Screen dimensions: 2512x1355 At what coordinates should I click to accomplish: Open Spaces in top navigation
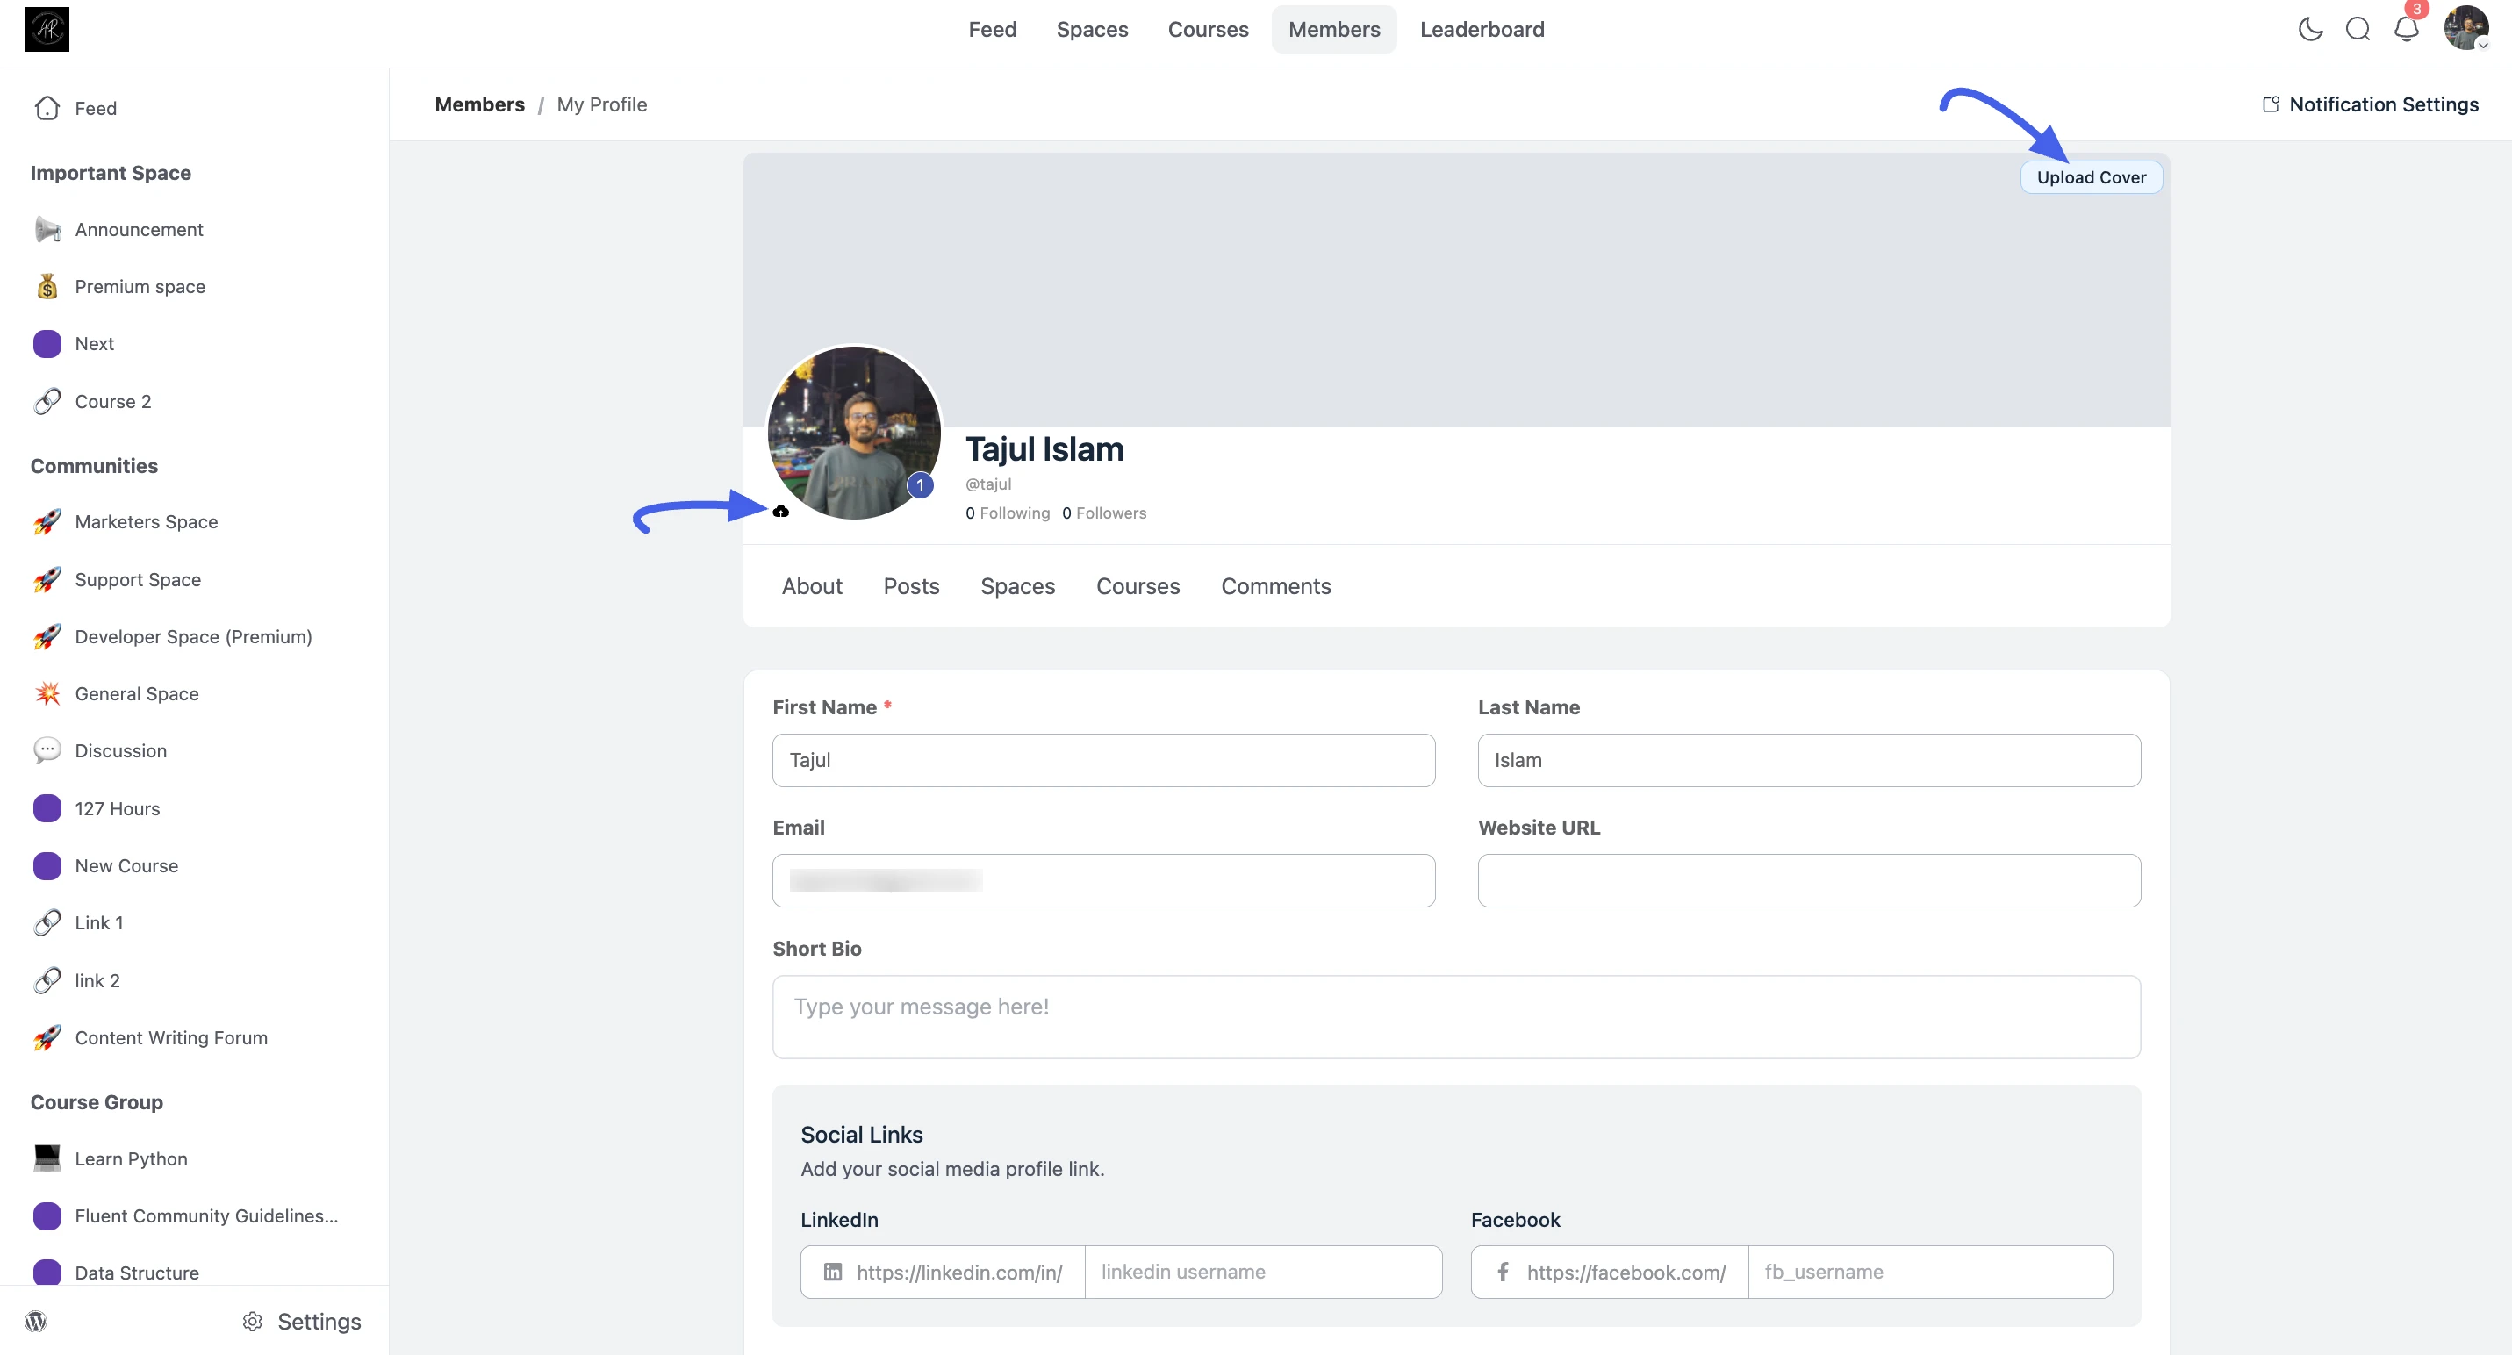pos(1092,29)
